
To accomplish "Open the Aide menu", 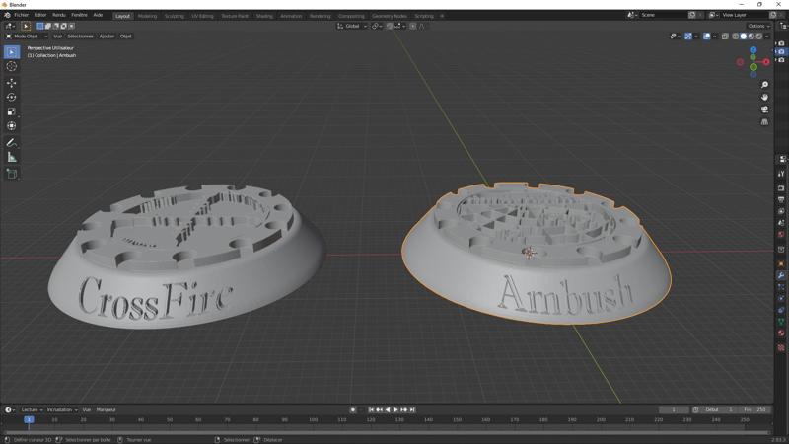I will point(98,15).
